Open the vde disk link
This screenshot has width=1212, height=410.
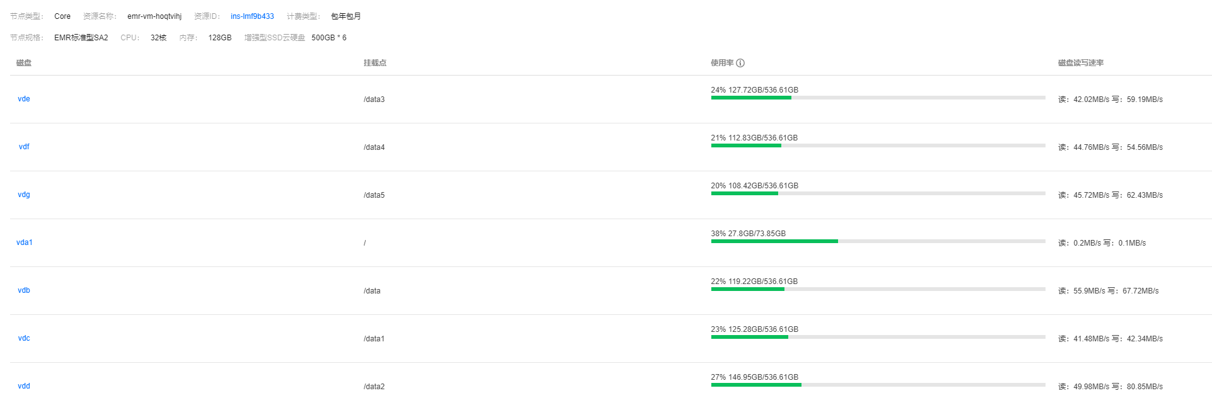coord(24,99)
